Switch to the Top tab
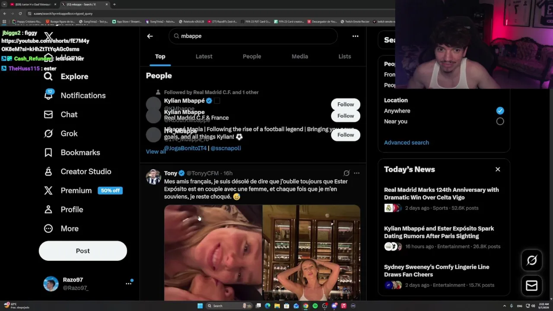 coord(160,57)
